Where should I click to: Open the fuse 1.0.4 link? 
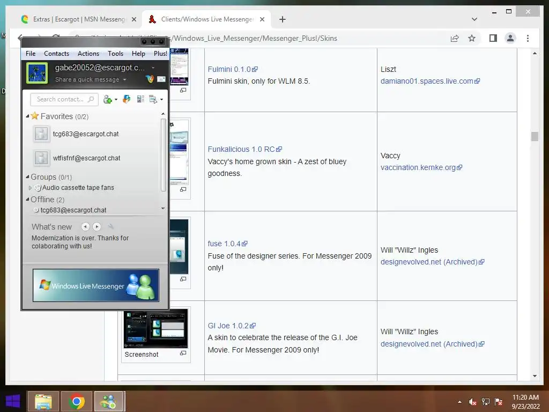227,244
